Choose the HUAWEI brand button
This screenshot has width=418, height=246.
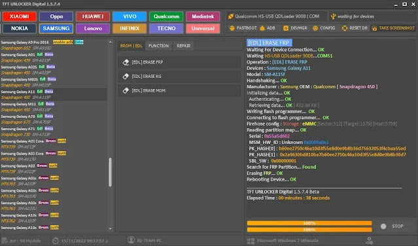point(93,16)
